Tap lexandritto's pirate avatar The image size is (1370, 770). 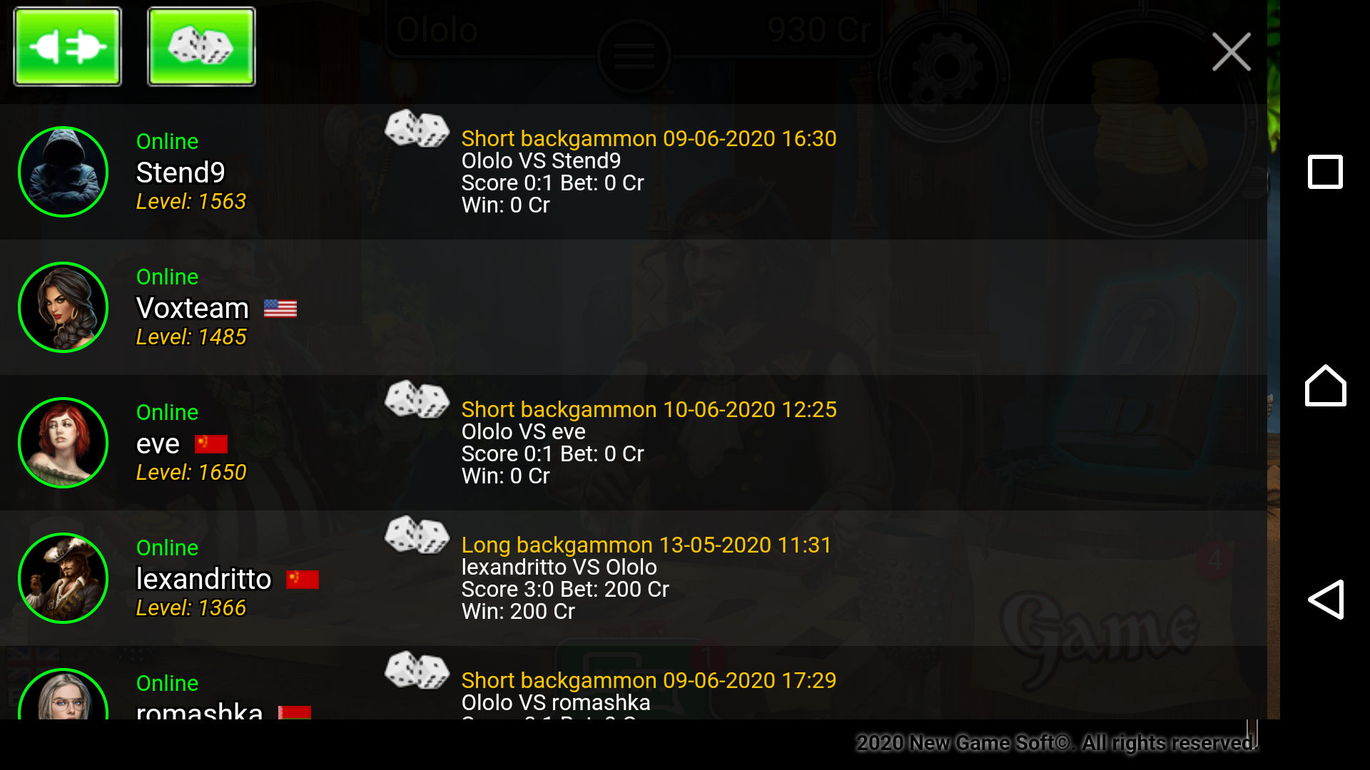tap(63, 578)
